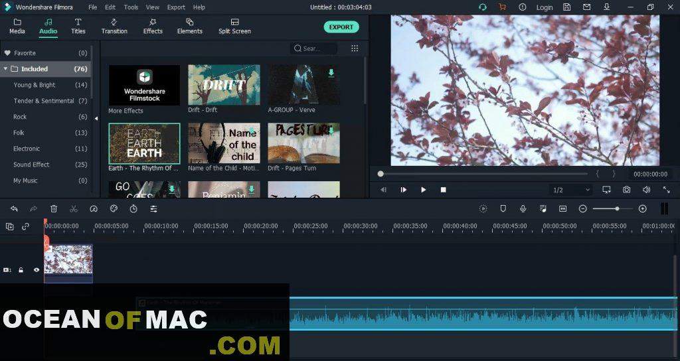Step back one frame in preview
Image resolution: width=680 pixels, height=361 pixels.
tap(383, 190)
